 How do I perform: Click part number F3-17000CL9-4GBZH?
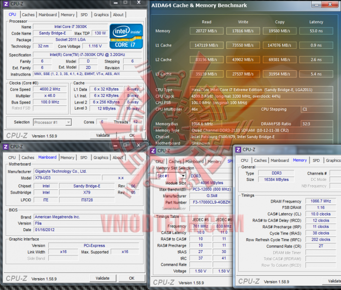click(x=211, y=202)
